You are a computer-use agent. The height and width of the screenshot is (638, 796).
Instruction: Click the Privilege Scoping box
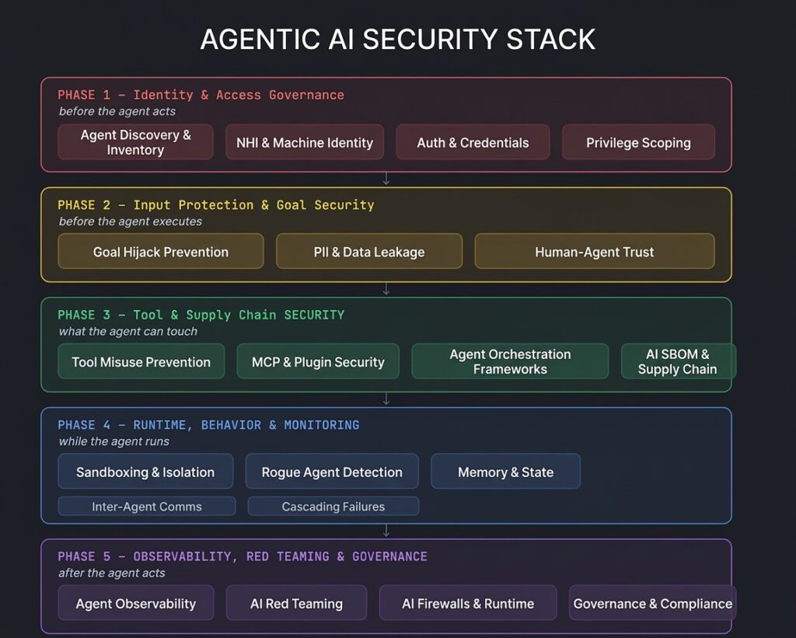coord(638,142)
